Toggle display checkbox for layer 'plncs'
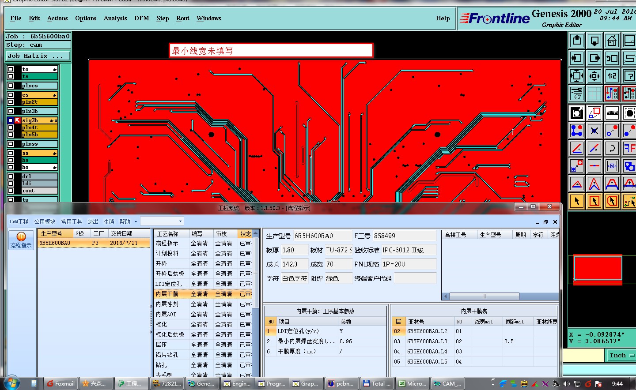Screen dimensions: 636x390 (11, 86)
